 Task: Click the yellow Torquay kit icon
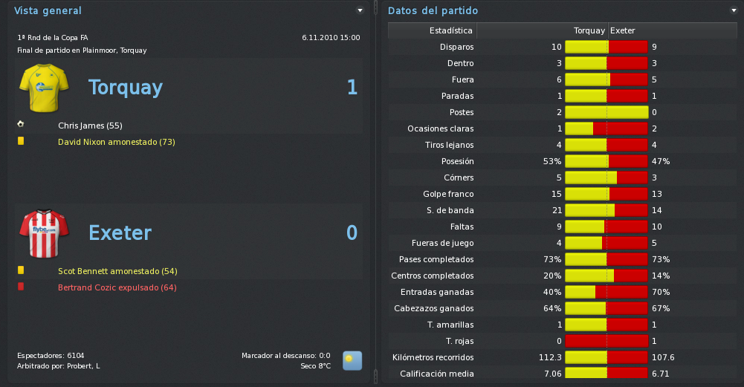point(44,88)
